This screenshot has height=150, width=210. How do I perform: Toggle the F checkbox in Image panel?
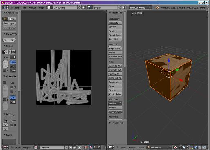coord(4,70)
